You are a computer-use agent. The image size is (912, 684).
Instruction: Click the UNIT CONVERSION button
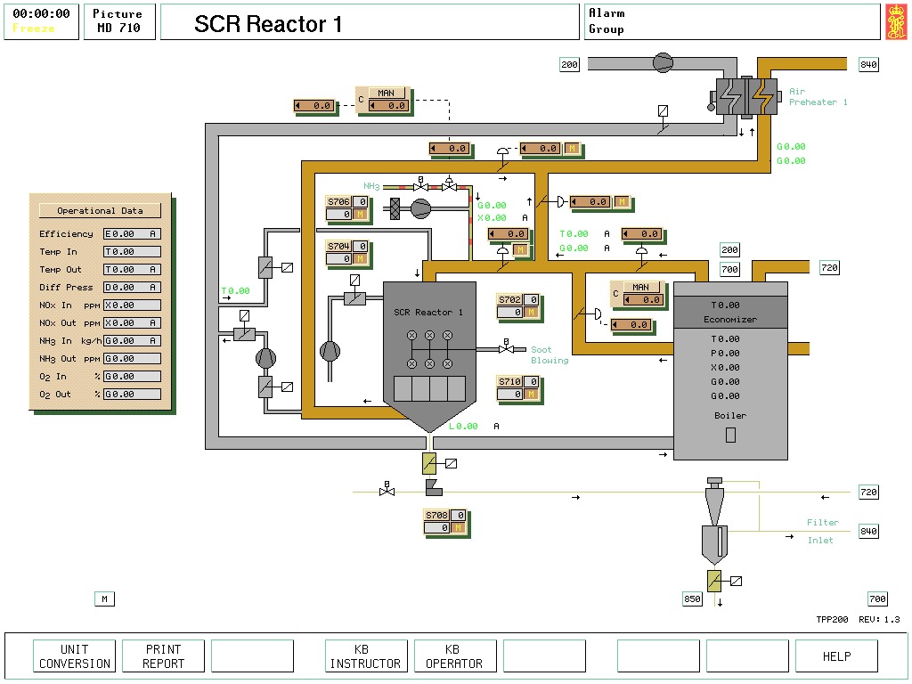[75, 656]
